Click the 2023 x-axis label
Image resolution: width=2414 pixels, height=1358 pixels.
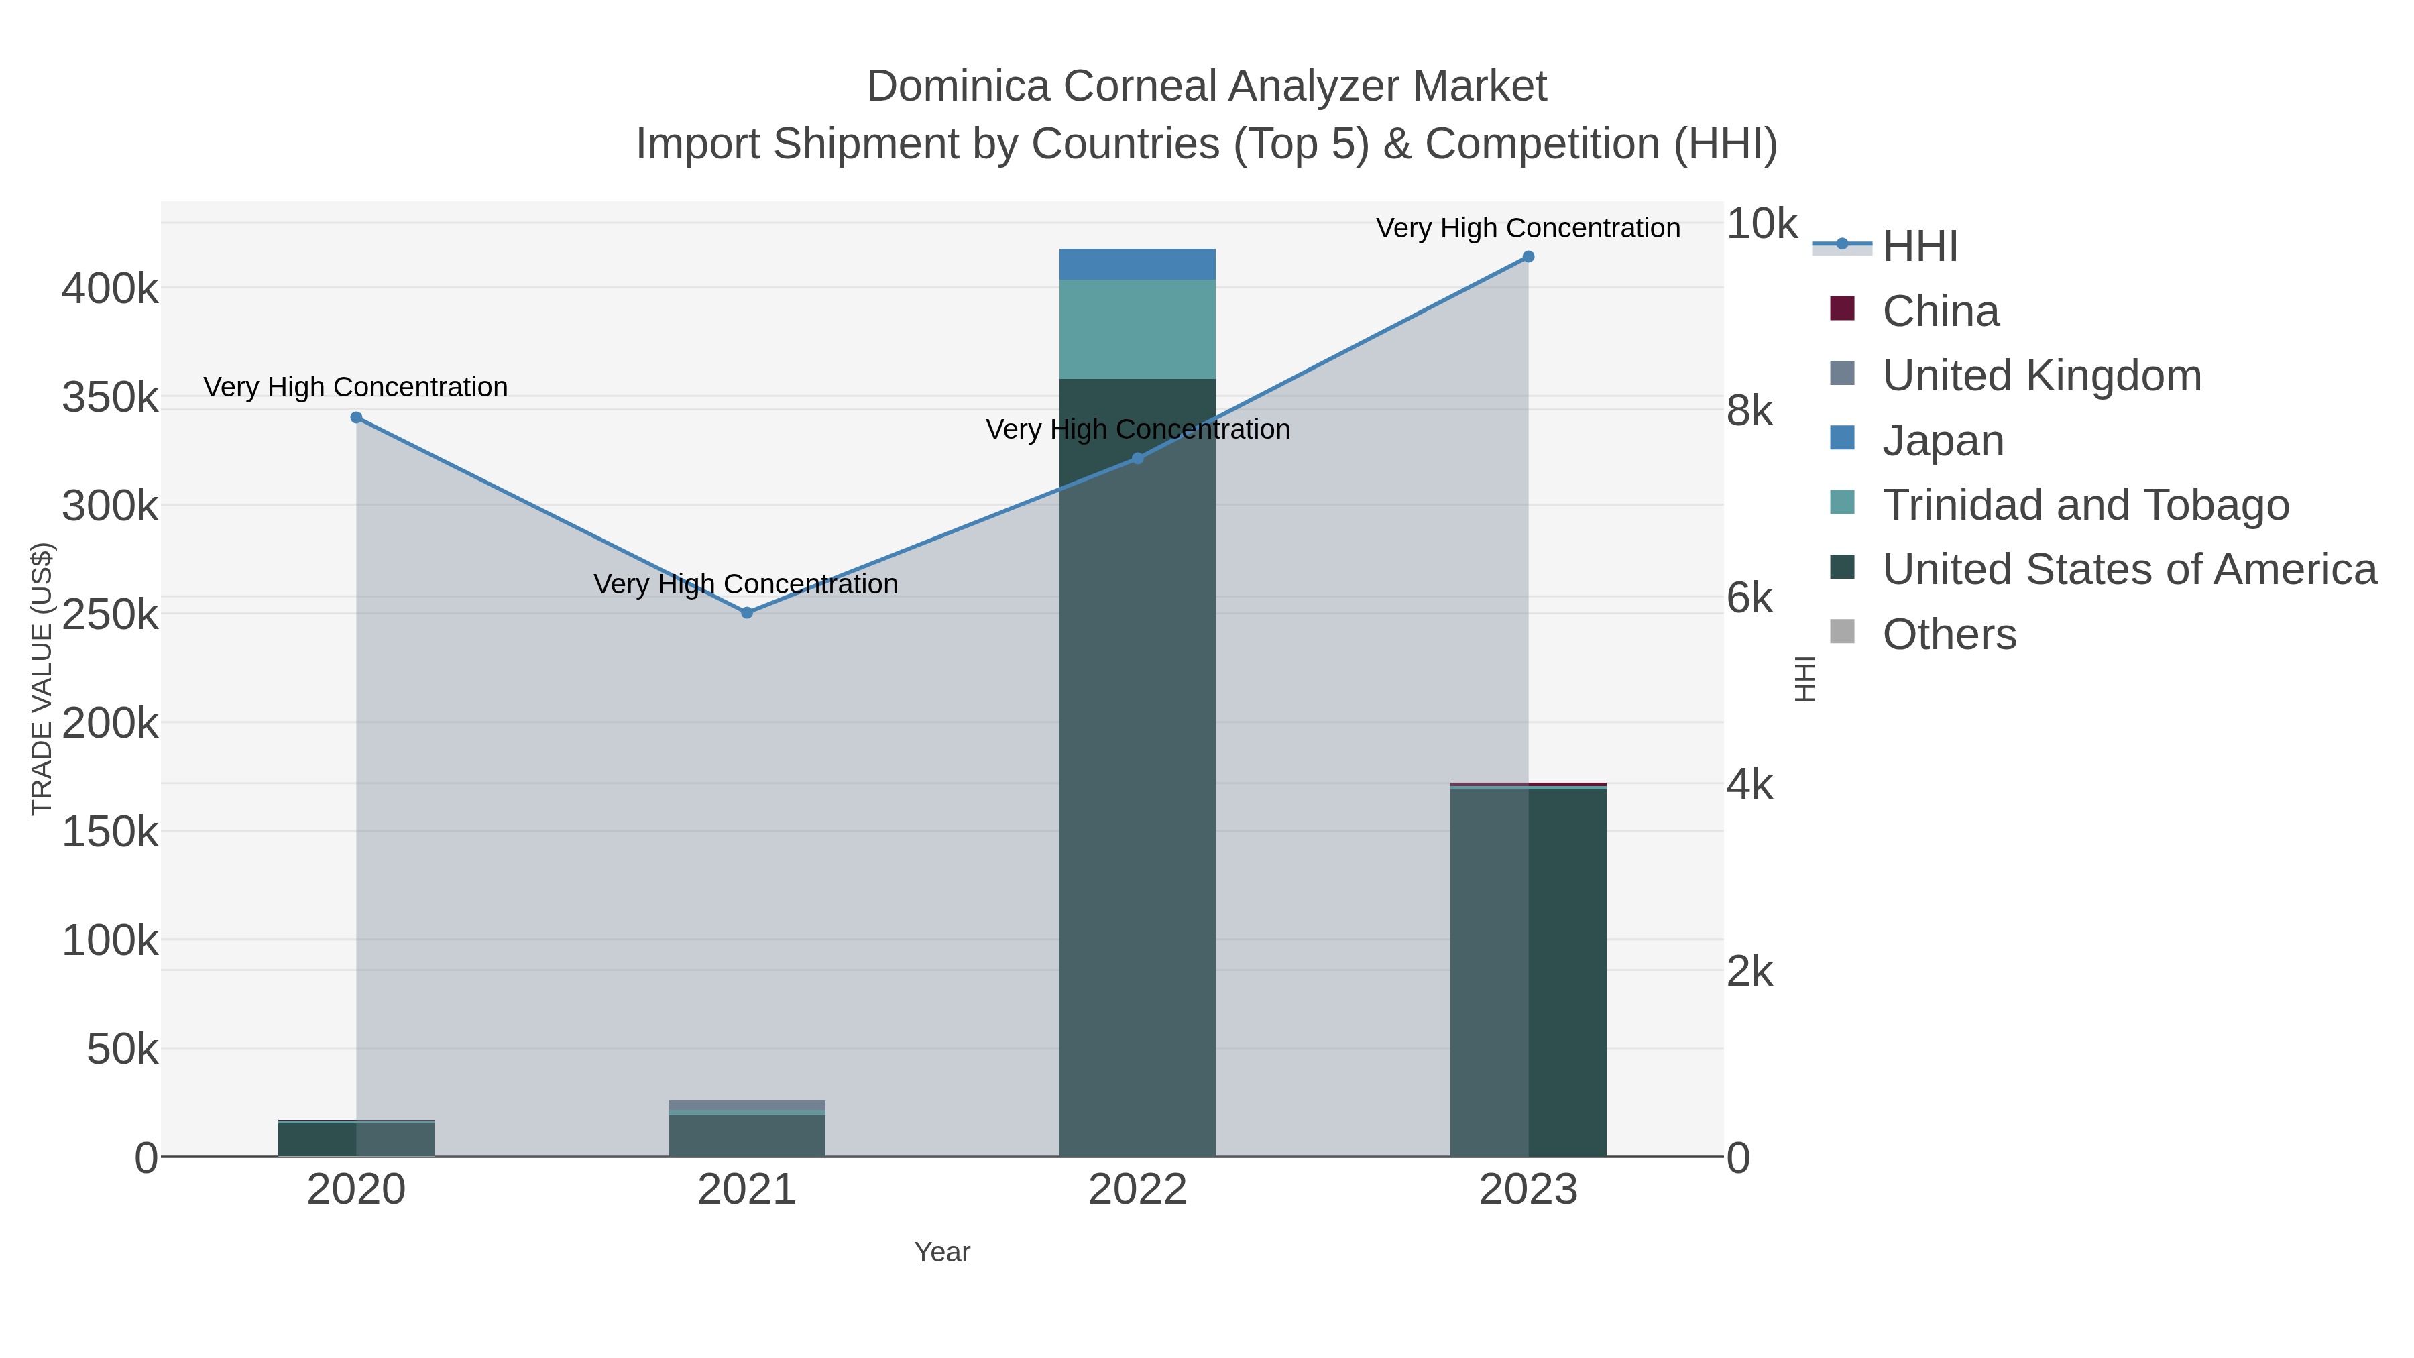pyautogui.click(x=1528, y=1190)
